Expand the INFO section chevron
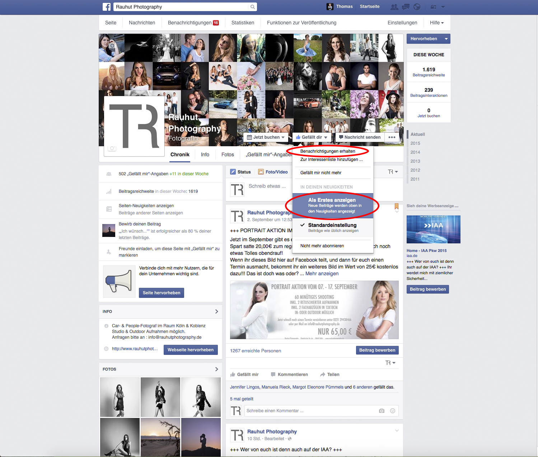Viewport: 538px width, 457px height. click(216, 311)
